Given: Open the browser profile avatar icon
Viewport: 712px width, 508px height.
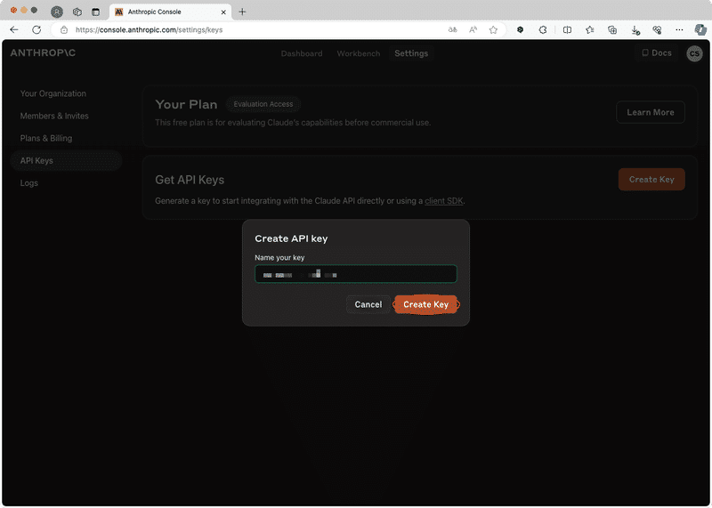Looking at the screenshot, I should [57, 12].
